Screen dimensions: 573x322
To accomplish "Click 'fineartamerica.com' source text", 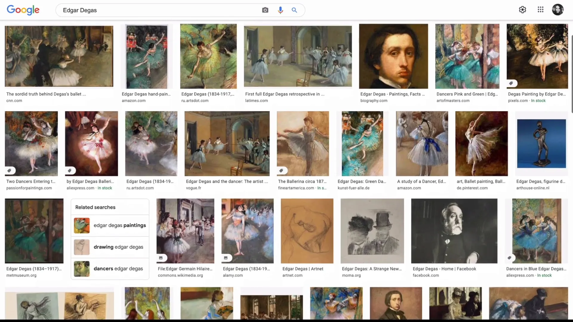I will tap(296, 188).
